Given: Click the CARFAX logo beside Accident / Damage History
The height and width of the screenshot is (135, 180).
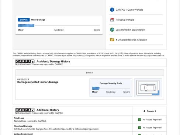Looking at the screenshot, I should [25, 61].
